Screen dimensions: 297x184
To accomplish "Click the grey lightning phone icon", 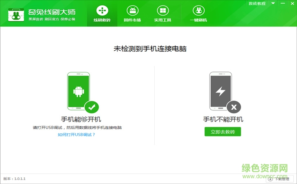I will coord(220,91).
